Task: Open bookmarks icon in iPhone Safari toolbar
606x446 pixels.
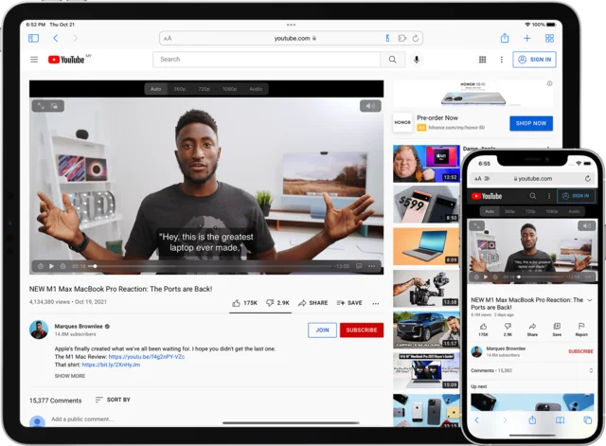Action: coord(560,420)
